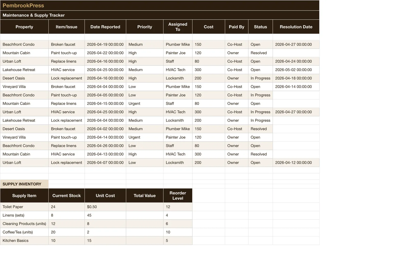Click the PembrookPress title cell

click(x=160, y=5)
